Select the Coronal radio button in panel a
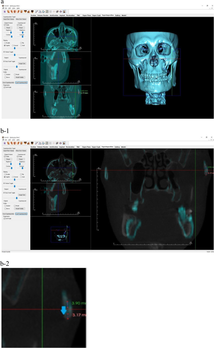The image size is (214, 348). click(x=13, y=45)
